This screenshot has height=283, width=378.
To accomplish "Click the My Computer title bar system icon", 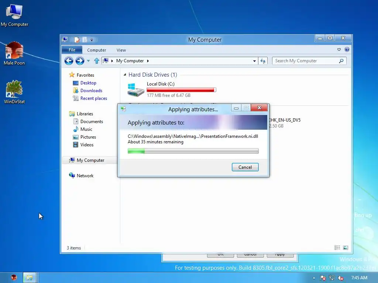I will [x=65, y=39].
